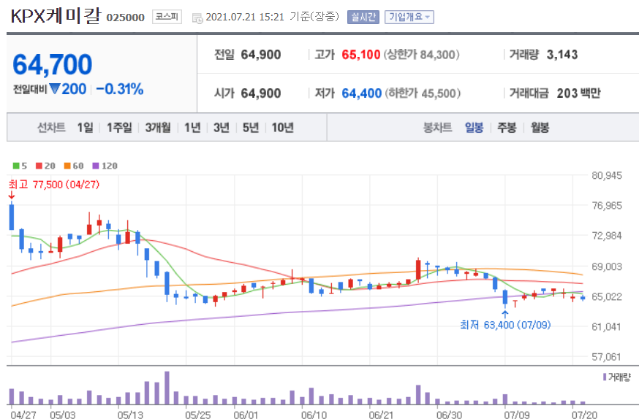Screen dimensions: 639x419
Task: Click the 최고 77,500 (04/27) label
Action: [x=54, y=185]
